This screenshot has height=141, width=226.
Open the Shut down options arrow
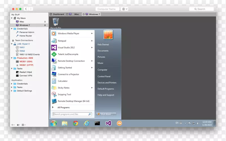click(x=114, y=114)
